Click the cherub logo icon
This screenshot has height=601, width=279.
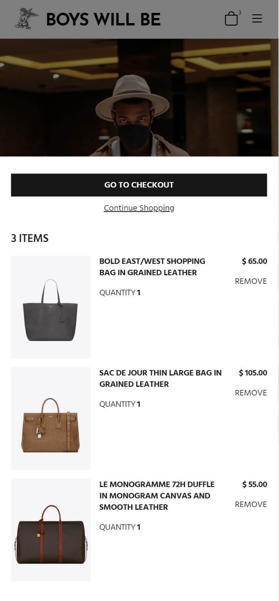coord(27,19)
